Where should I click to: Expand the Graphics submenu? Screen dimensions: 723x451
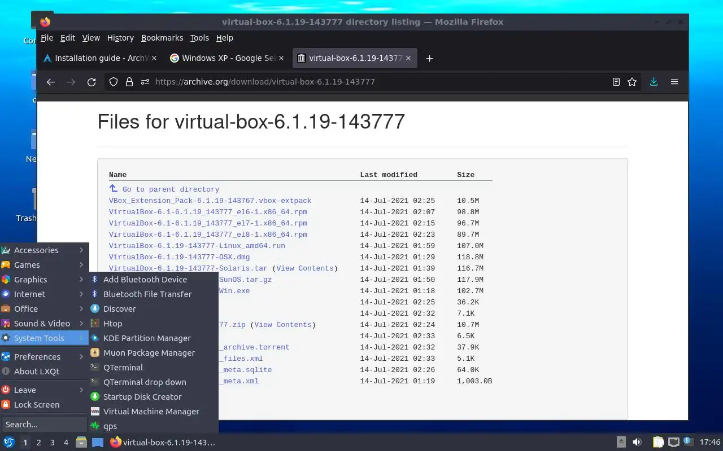click(x=44, y=280)
